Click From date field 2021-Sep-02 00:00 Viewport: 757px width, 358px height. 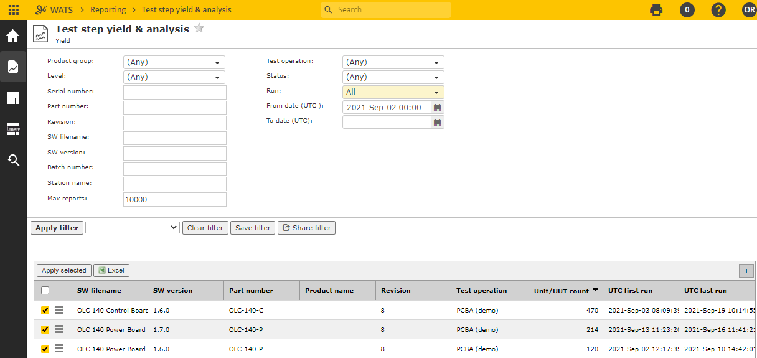click(387, 107)
